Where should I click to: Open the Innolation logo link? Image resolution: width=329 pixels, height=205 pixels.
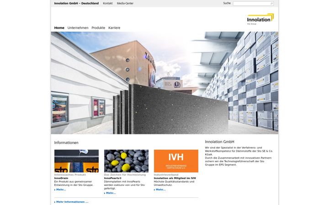tap(260, 19)
